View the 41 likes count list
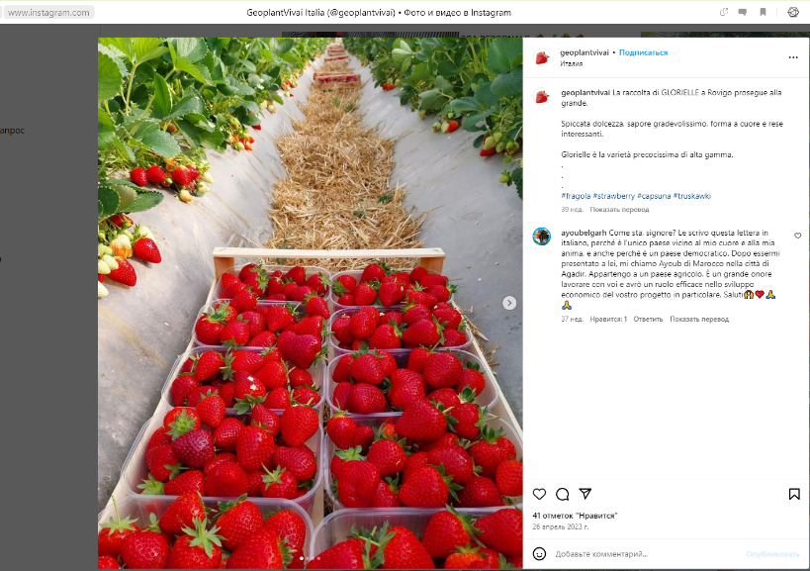 point(575,516)
